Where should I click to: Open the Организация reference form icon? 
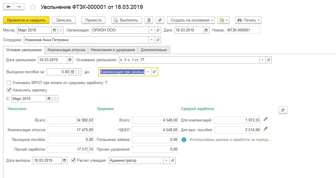click(158, 30)
